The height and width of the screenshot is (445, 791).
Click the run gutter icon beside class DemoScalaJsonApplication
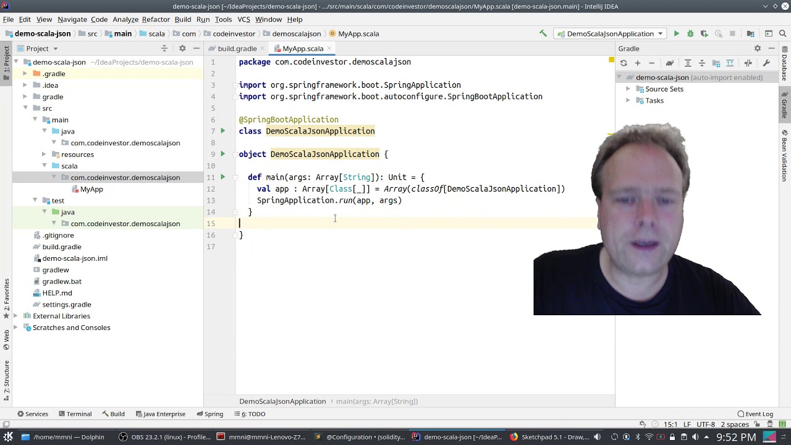click(222, 131)
